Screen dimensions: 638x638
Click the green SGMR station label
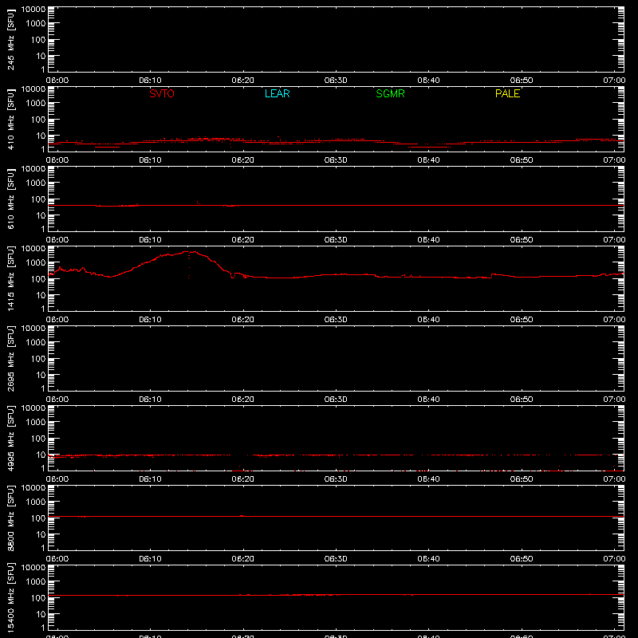click(x=390, y=93)
